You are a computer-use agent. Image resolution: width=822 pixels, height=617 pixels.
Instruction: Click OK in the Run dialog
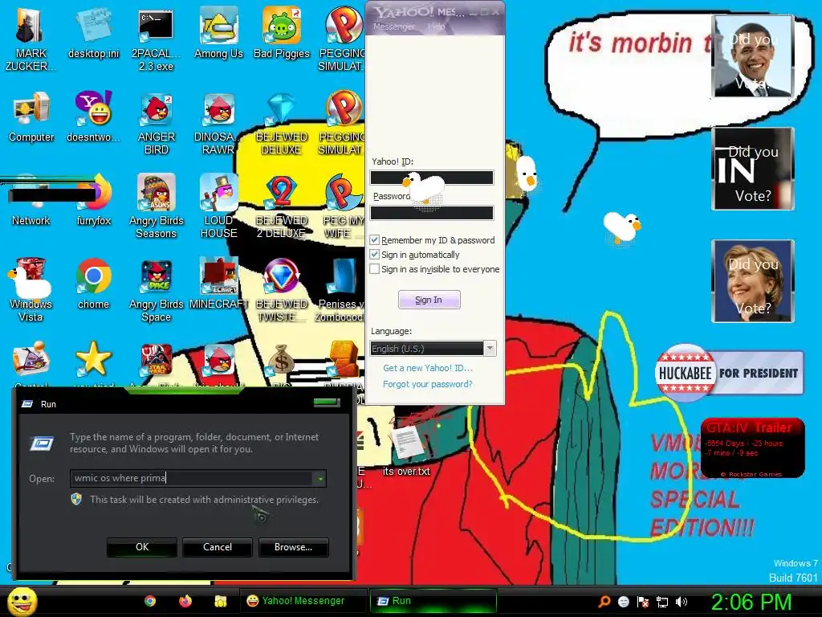tap(141, 546)
